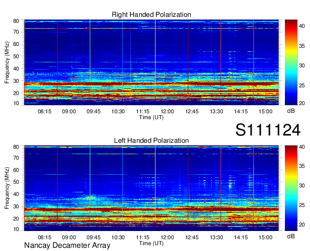Click the 12:00 time tick under Right Handed plot
This screenshot has width=310, height=251.
[167, 111]
